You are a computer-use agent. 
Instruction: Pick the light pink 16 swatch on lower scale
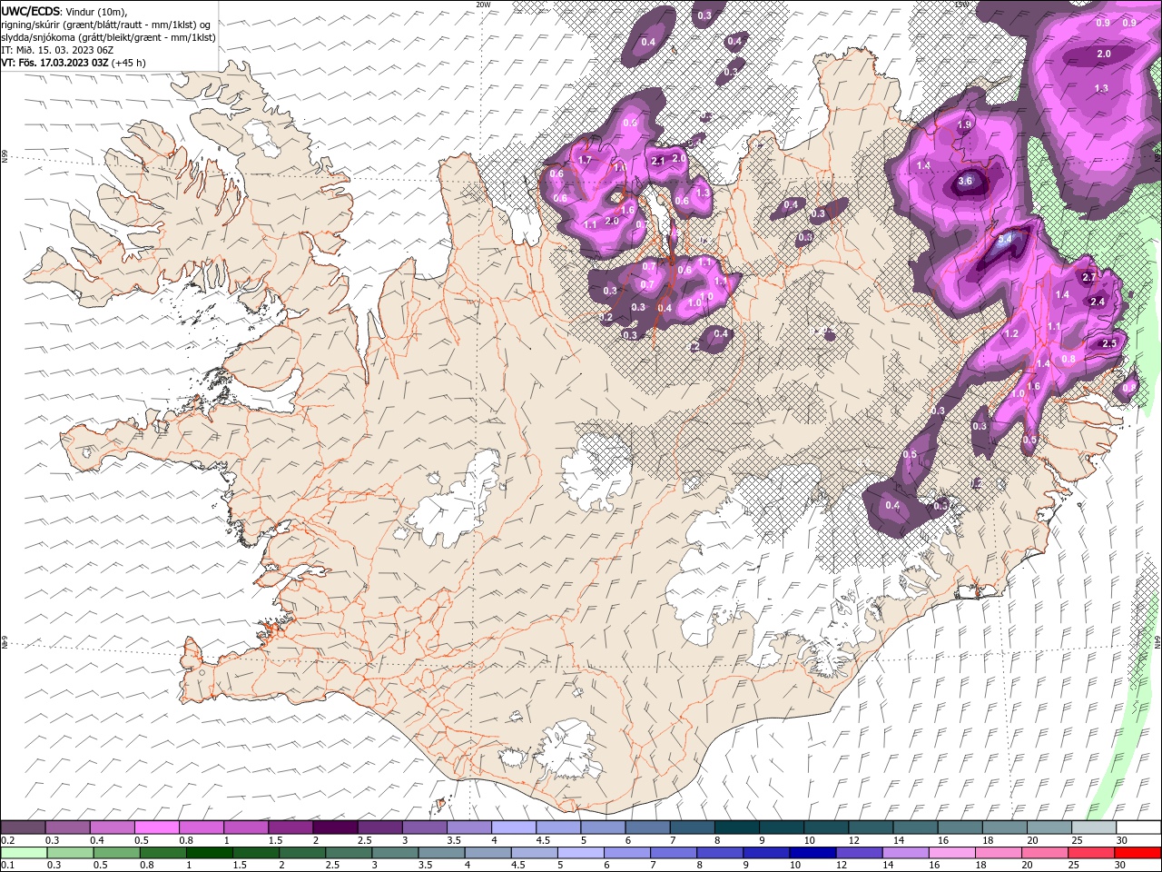951,853
